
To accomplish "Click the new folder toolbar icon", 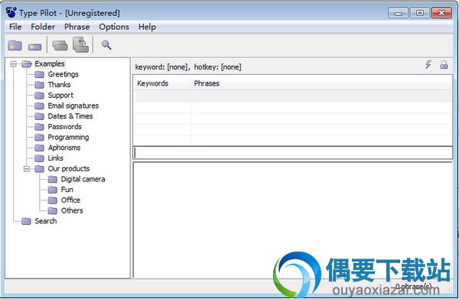I will click(x=15, y=45).
